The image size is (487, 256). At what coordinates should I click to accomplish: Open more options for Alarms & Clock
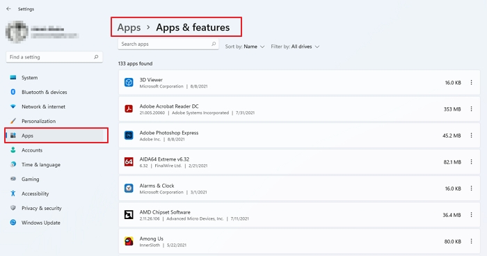pos(471,189)
